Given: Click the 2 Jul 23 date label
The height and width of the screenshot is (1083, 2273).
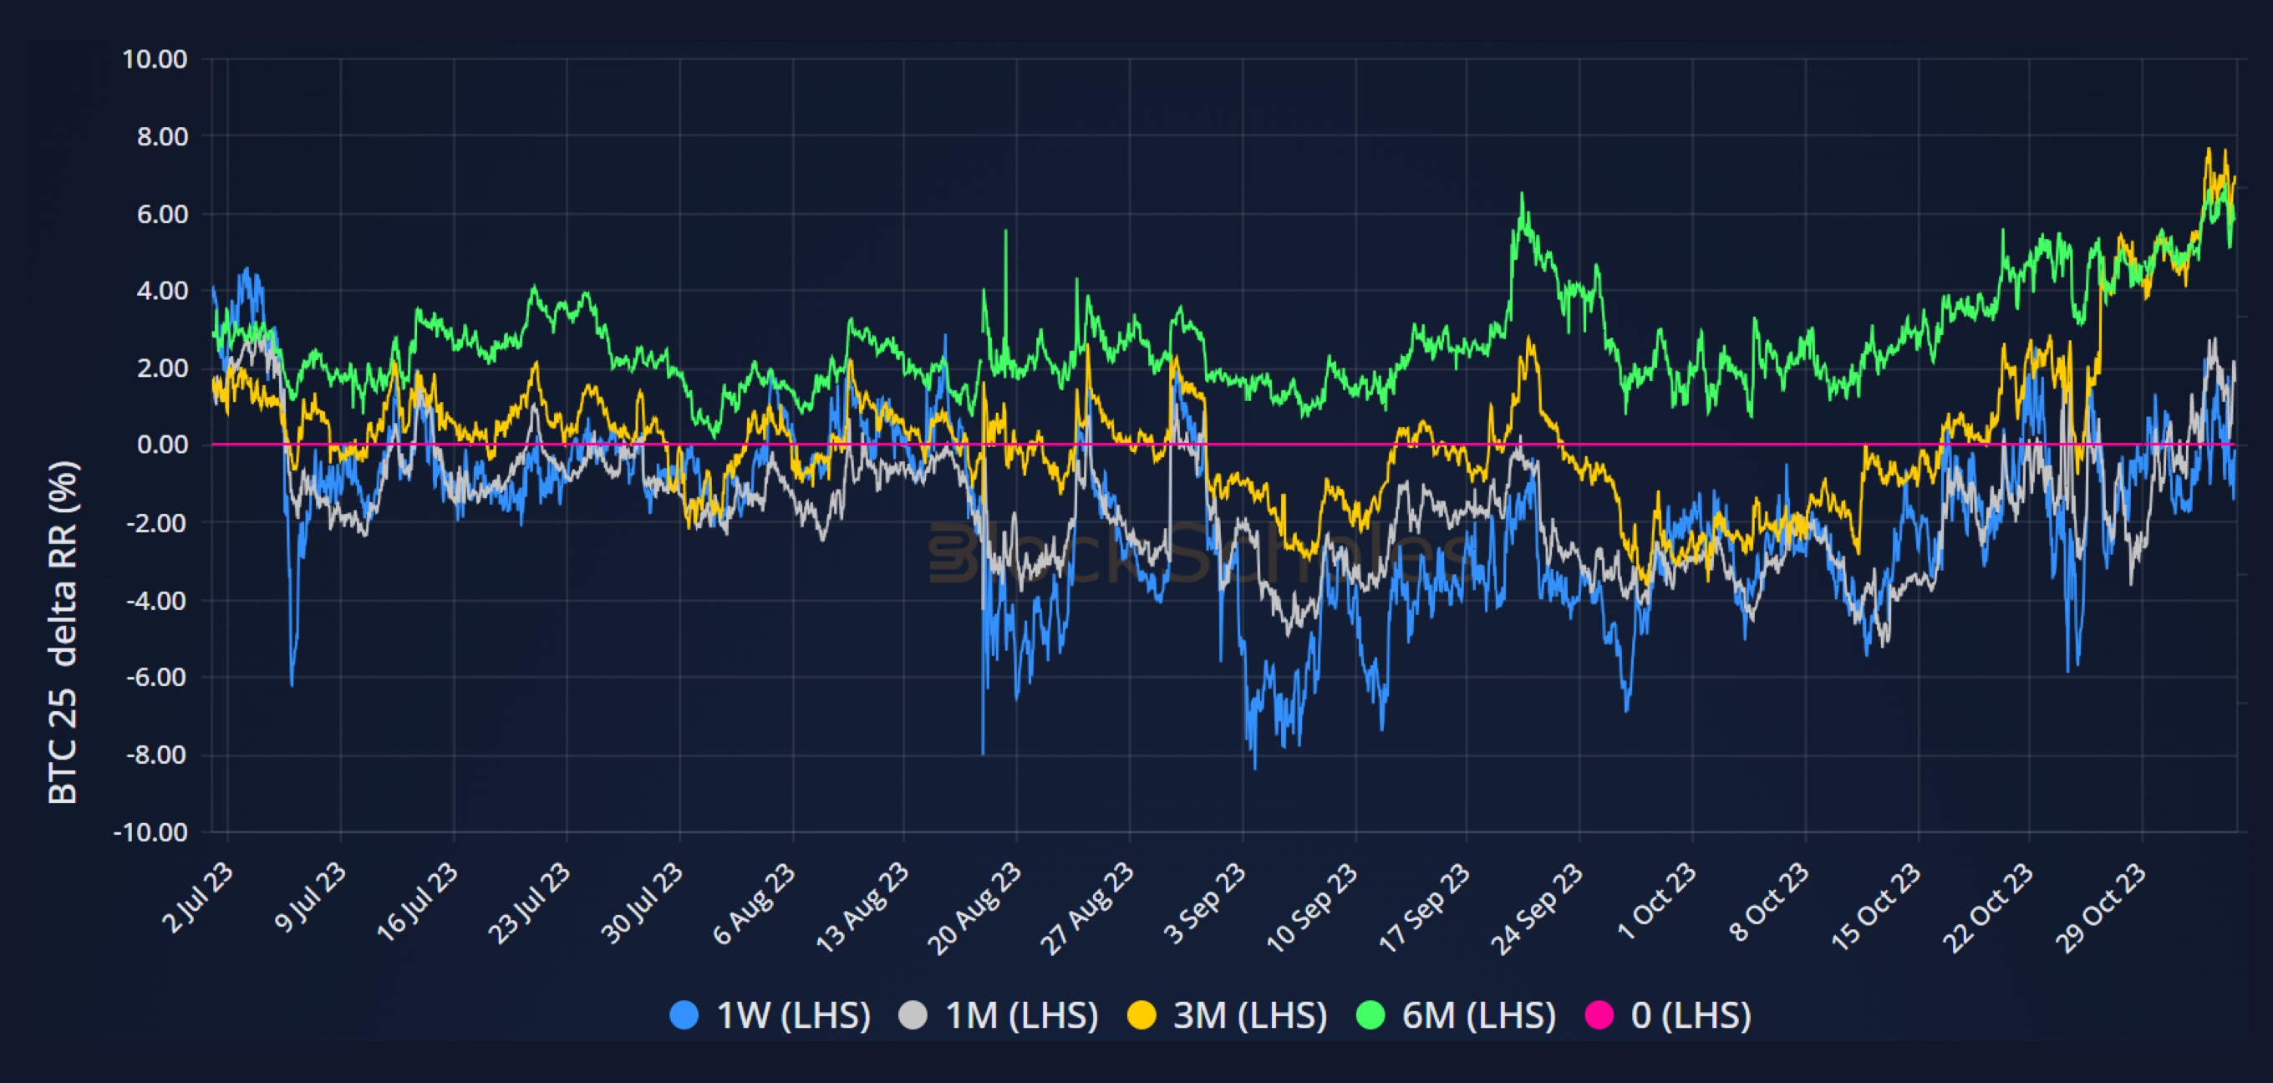Looking at the screenshot, I should [x=200, y=897].
